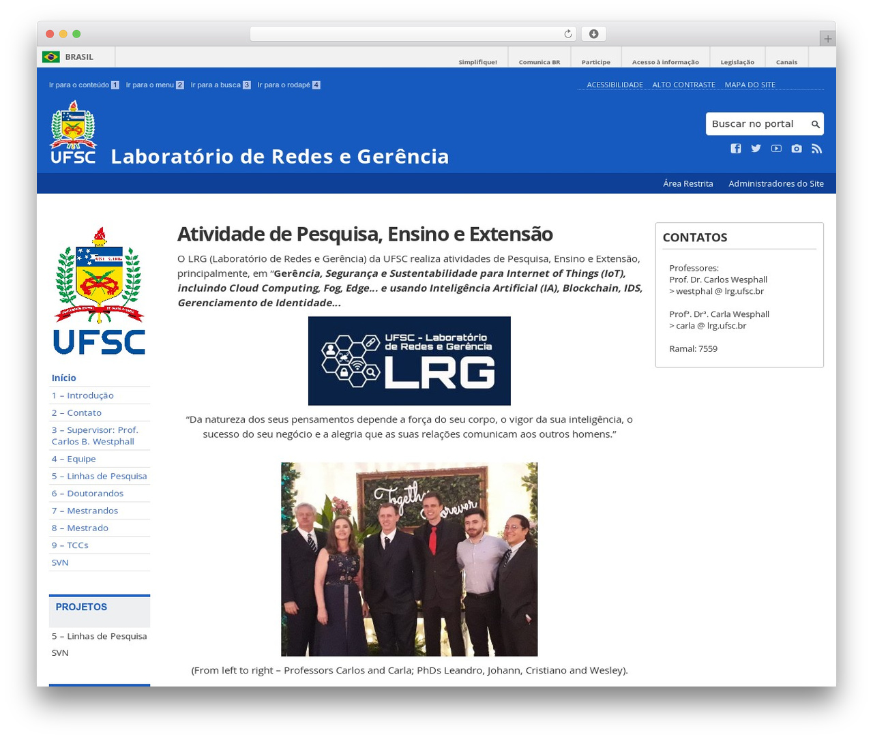Click the LRG laboratory banner image
Screen dimensions: 873x739
pyautogui.click(x=409, y=361)
